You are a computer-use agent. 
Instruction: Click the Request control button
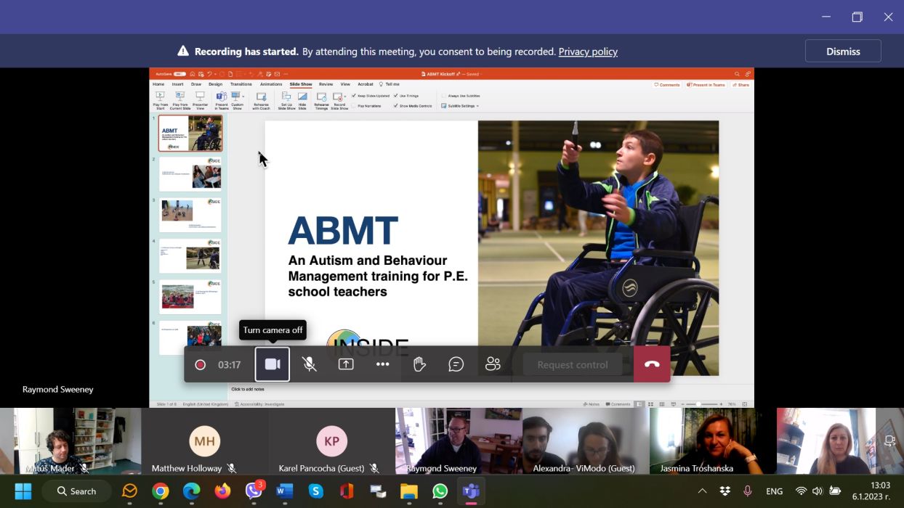(573, 364)
